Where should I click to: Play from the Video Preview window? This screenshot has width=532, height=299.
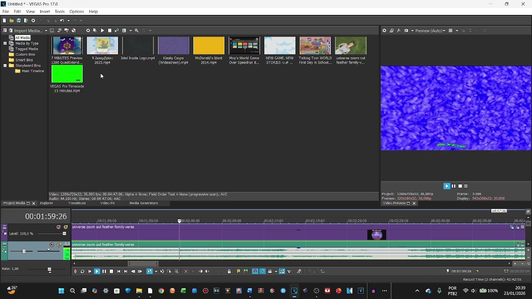pyautogui.click(x=447, y=186)
